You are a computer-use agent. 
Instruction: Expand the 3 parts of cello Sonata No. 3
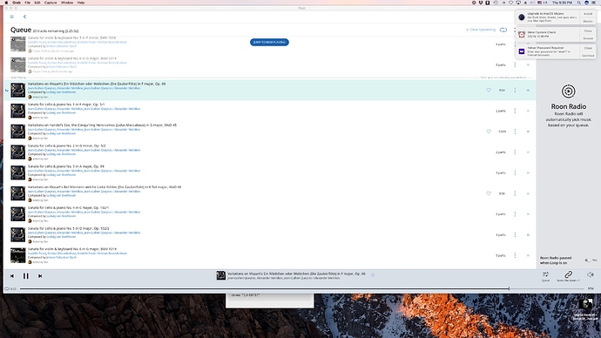501,172
